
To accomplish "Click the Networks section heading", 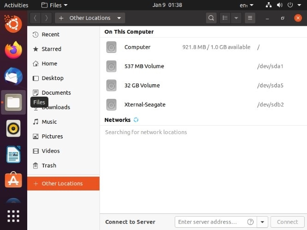I will pyautogui.click(x=118, y=120).
